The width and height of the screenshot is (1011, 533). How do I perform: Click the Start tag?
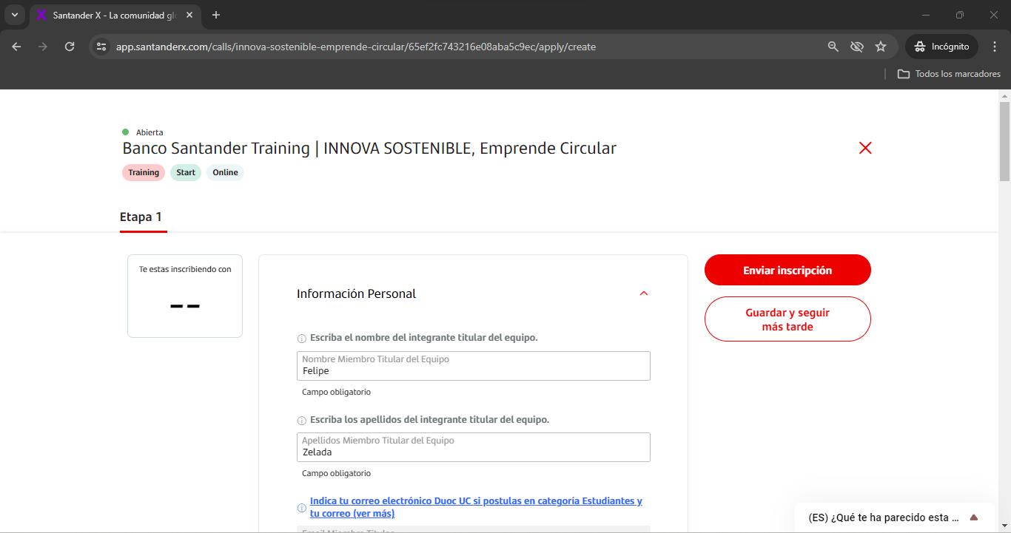tap(186, 172)
